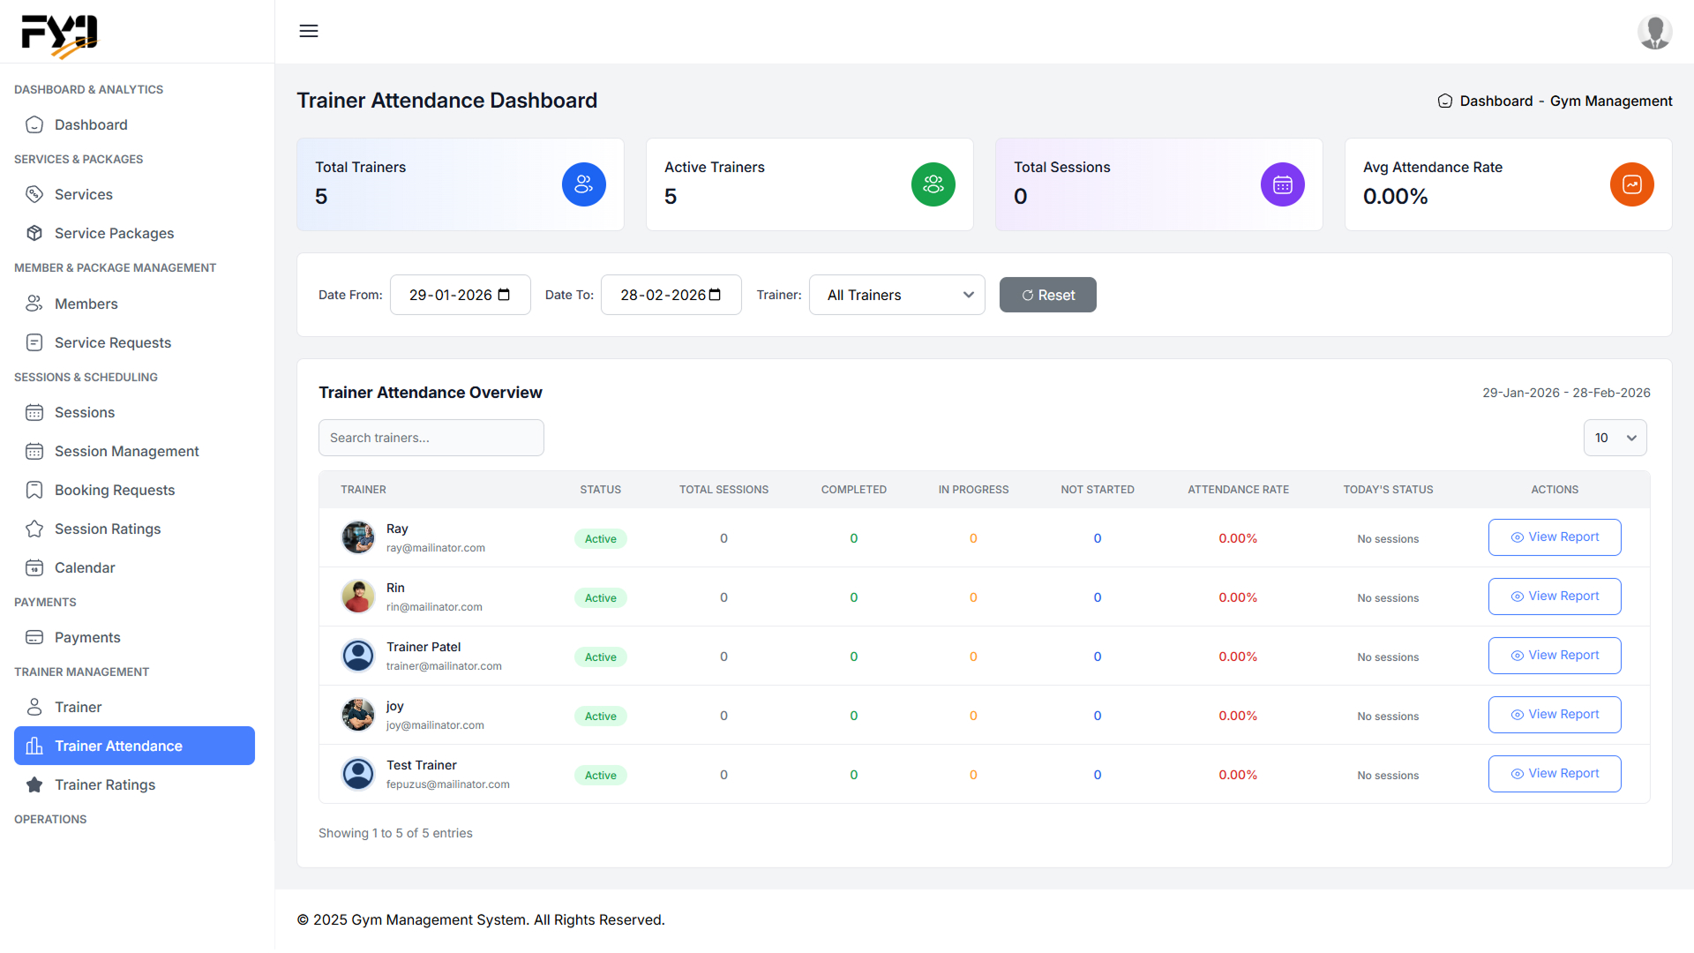The height and width of the screenshot is (953, 1694).
Task: Change entries per page using the 10 dropdown
Action: point(1615,437)
